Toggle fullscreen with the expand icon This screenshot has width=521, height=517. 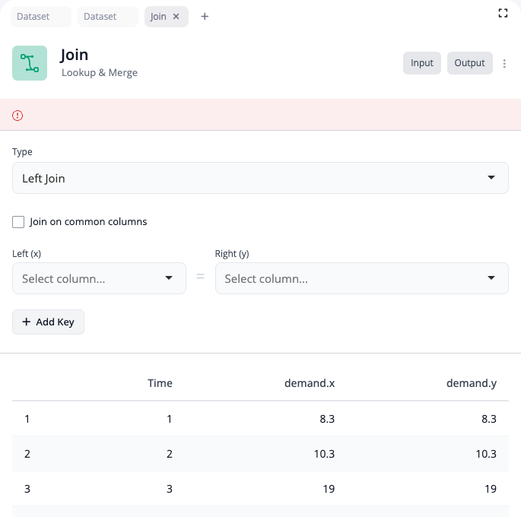pos(503,13)
